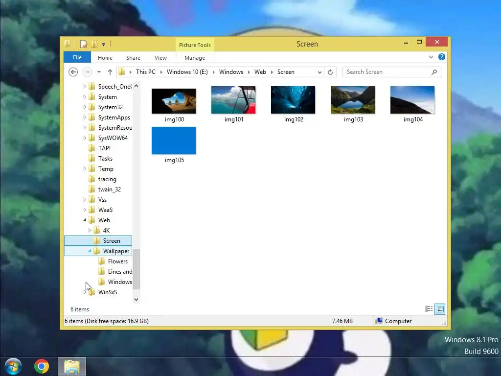Expand the System folder node
This screenshot has height=376, width=501.
pos(85,96)
